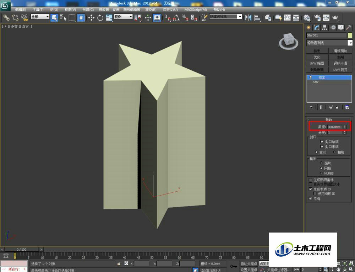Viewport: 355px width, 272px height.
Task: Open the 视图 reference coordinate dropdown
Action: click(x=123, y=17)
